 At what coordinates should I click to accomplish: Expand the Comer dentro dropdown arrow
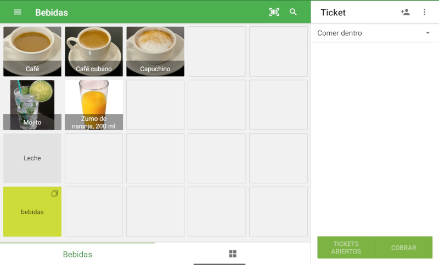pos(427,33)
